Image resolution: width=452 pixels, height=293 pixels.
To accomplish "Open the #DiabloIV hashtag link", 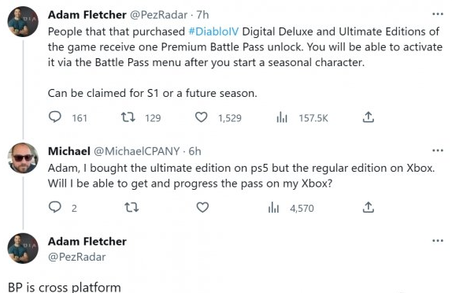I will click(x=213, y=32).
